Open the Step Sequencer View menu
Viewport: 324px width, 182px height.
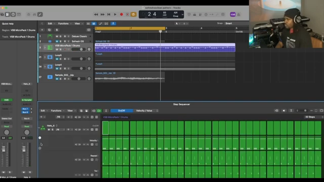coord(71,111)
